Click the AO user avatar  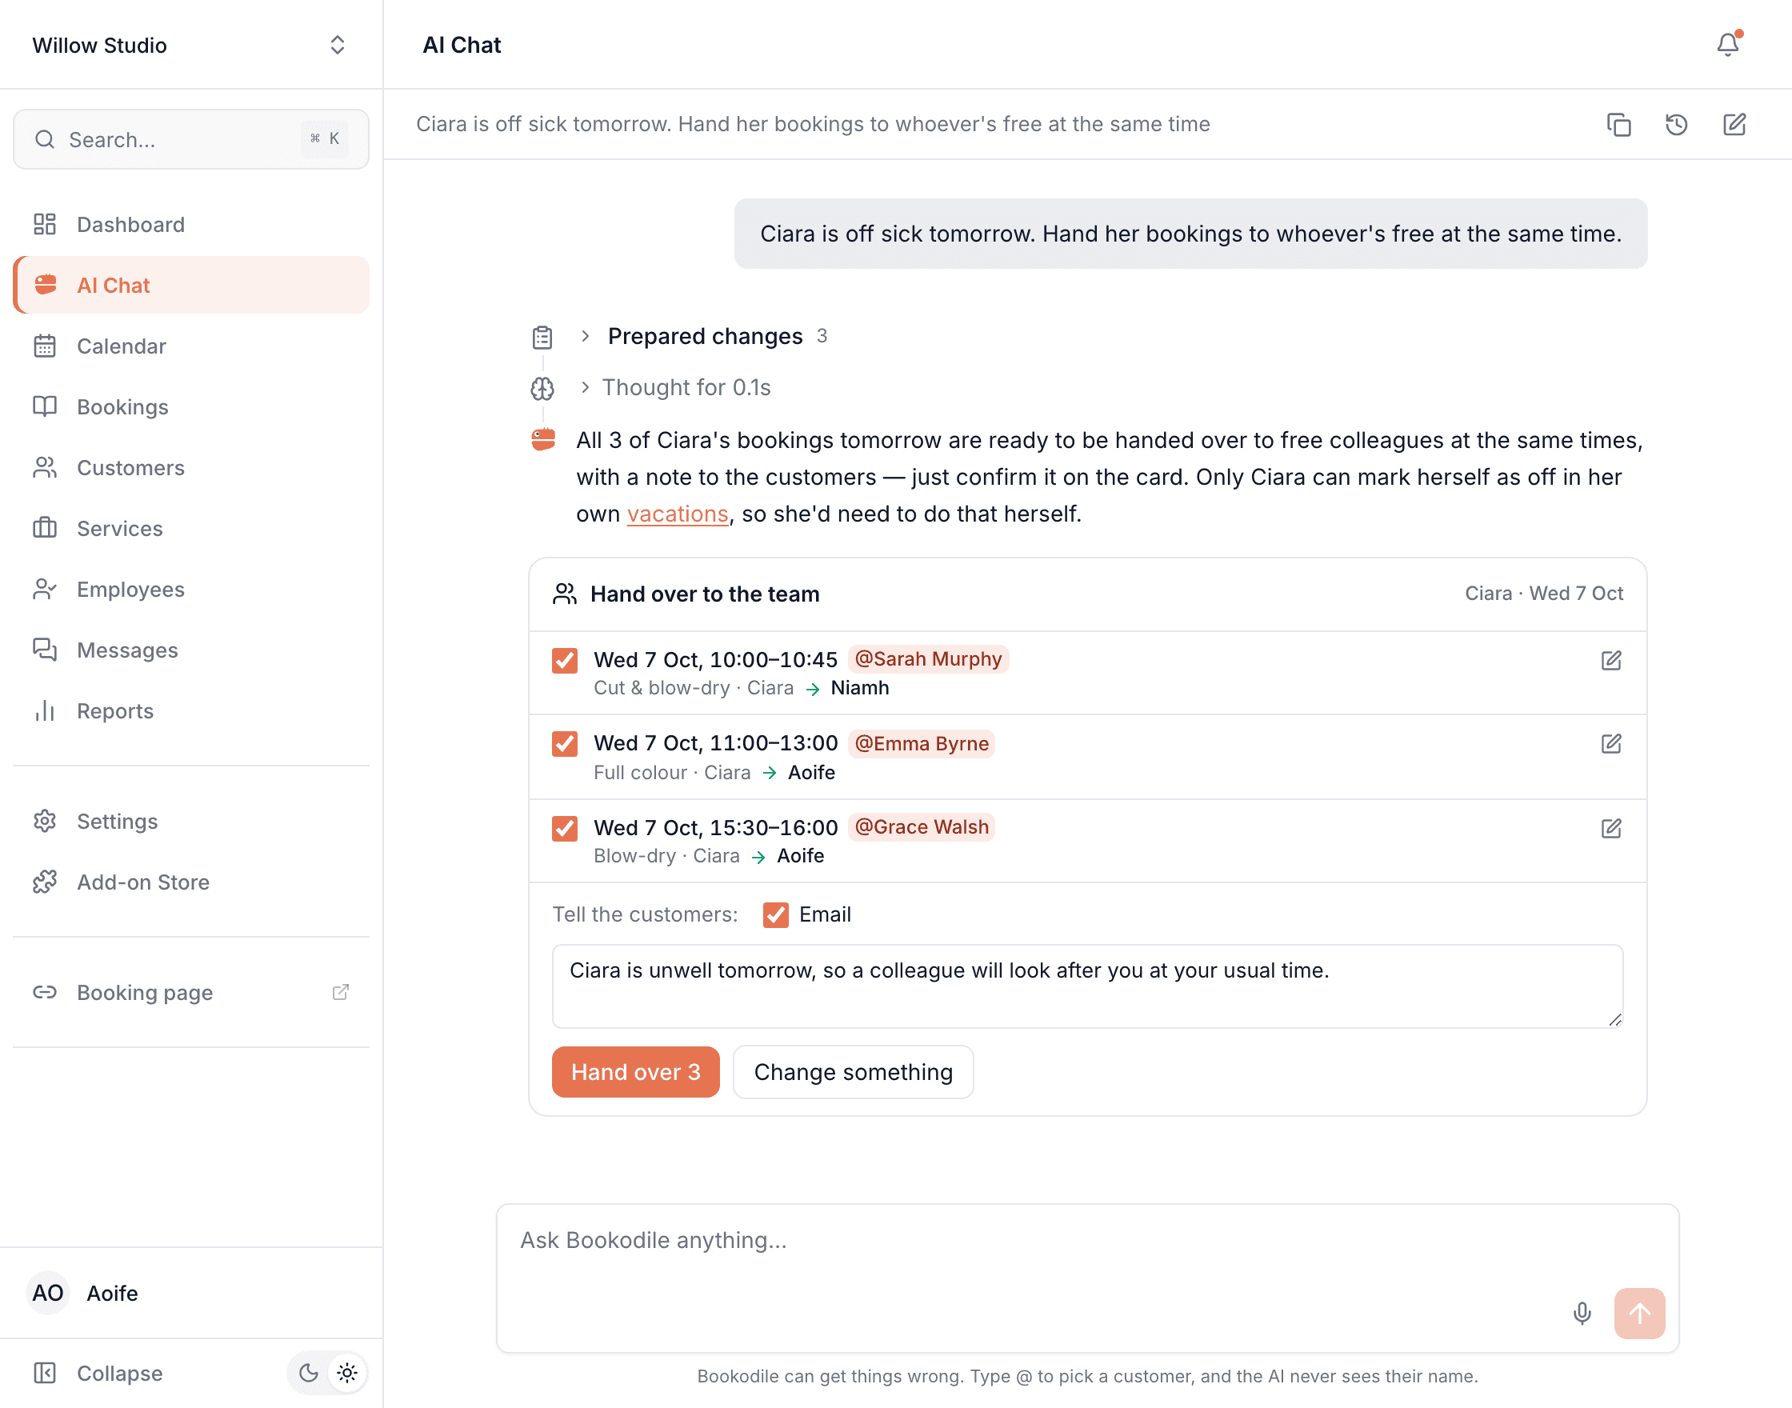48,1293
